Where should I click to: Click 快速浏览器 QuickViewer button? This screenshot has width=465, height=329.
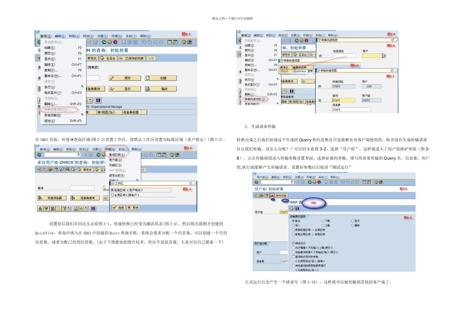[51, 198]
